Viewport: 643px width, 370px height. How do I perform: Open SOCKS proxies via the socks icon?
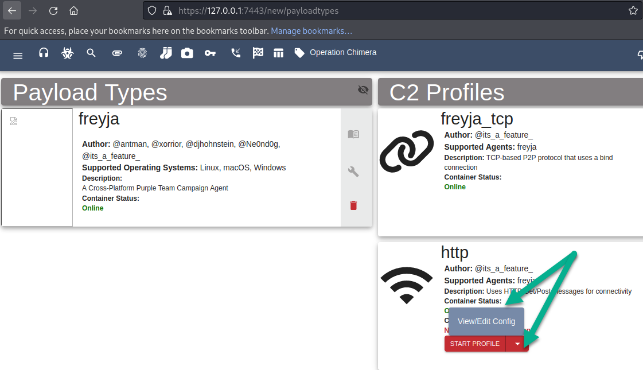(x=166, y=53)
